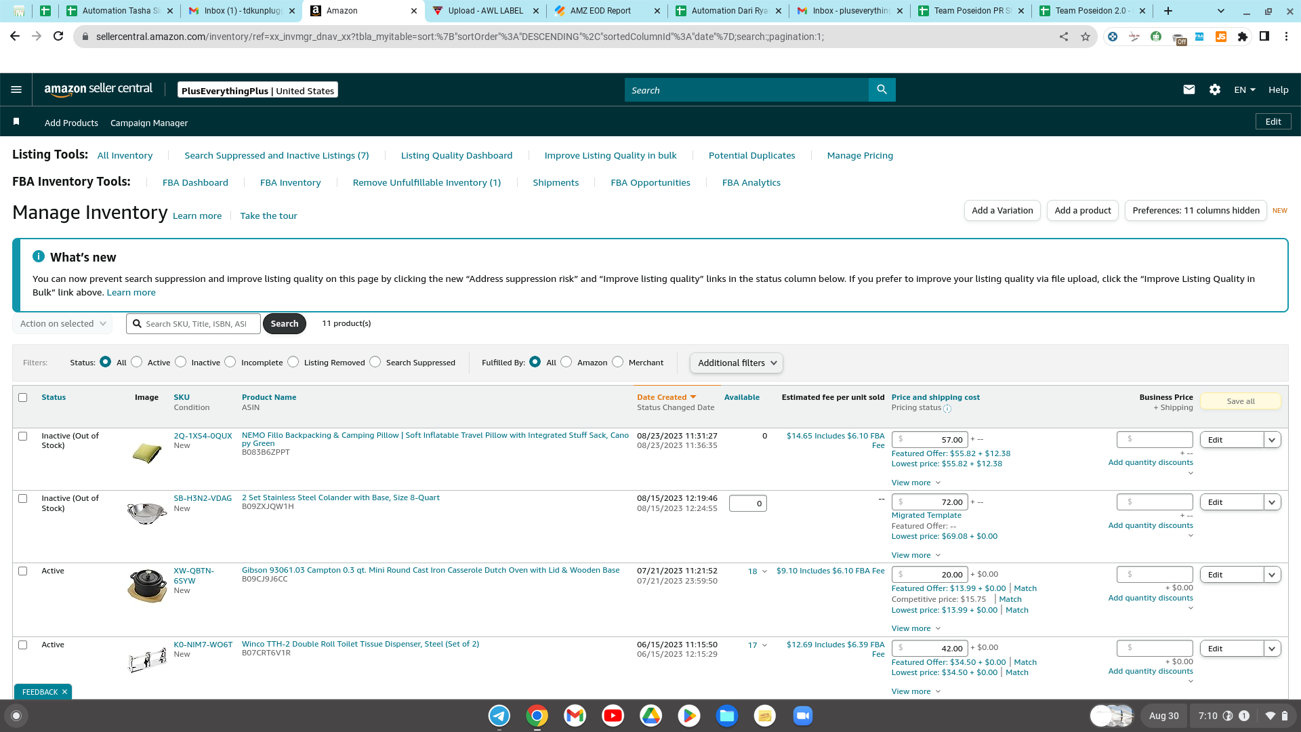Click the Chrome back arrow
1301x732 pixels.
point(15,37)
